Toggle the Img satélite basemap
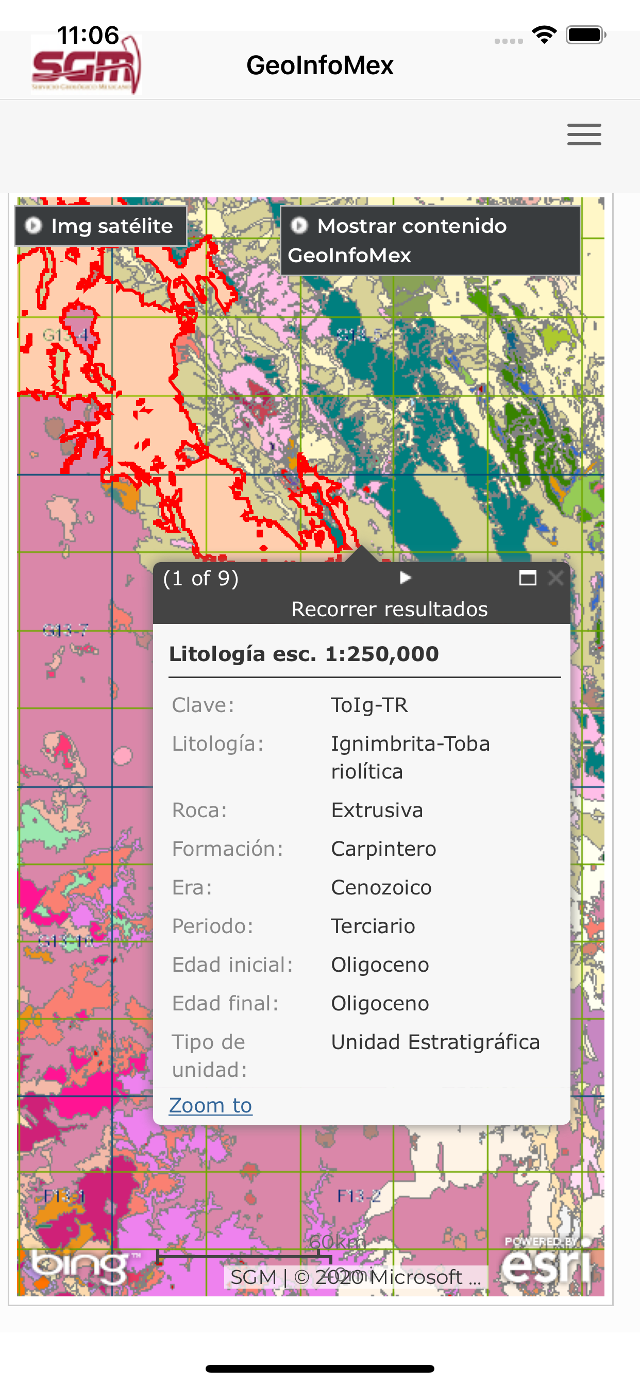640x1385 pixels. pyautogui.click(x=100, y=226)
